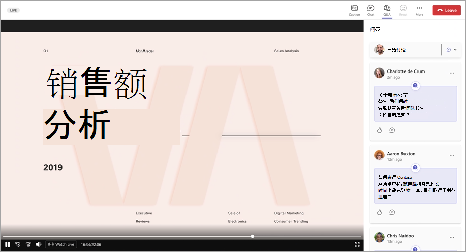
Task: Click Aaron Buxton's question message text
Action: (417, 187)
